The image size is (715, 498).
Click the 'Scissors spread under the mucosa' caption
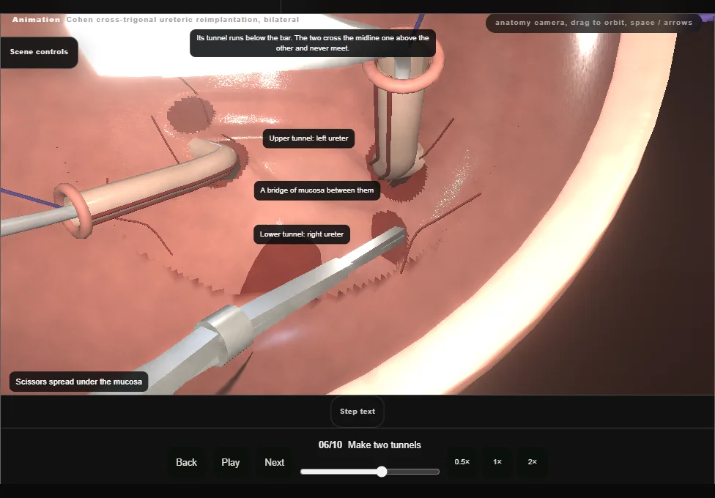tap(79, 382)
